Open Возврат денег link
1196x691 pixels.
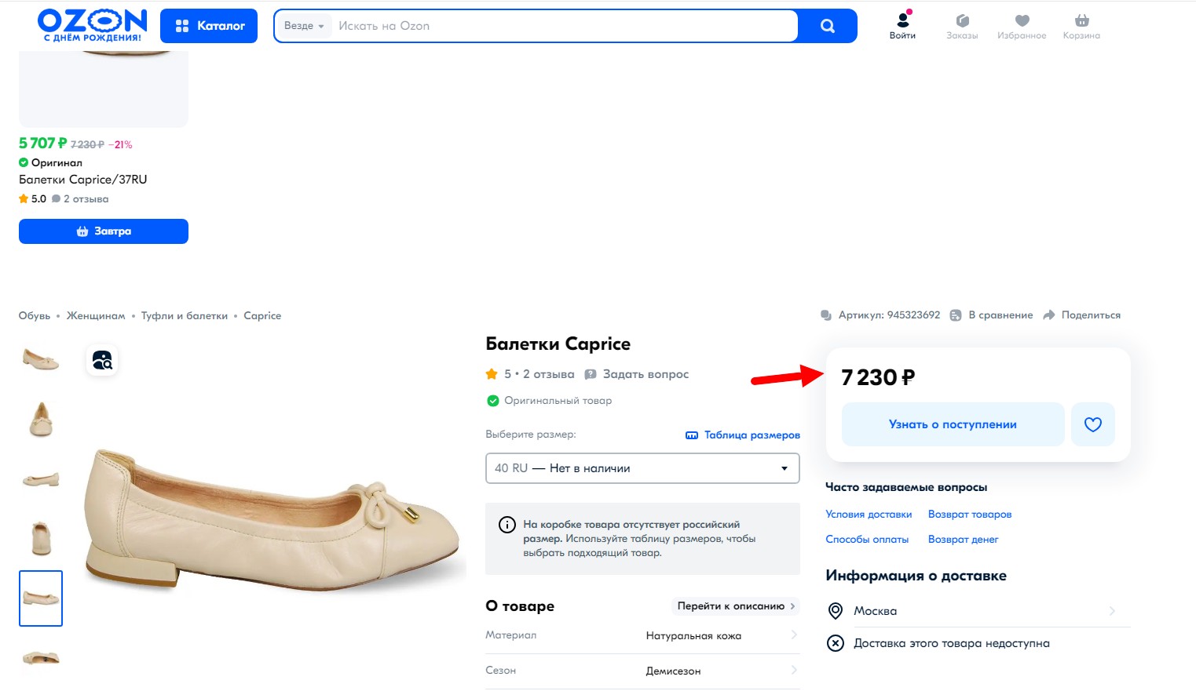coord(963,540)
